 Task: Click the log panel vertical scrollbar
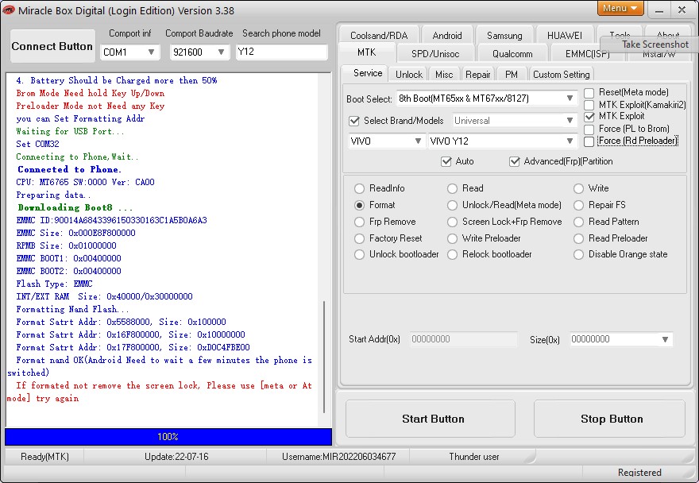(x=324, y=357)
